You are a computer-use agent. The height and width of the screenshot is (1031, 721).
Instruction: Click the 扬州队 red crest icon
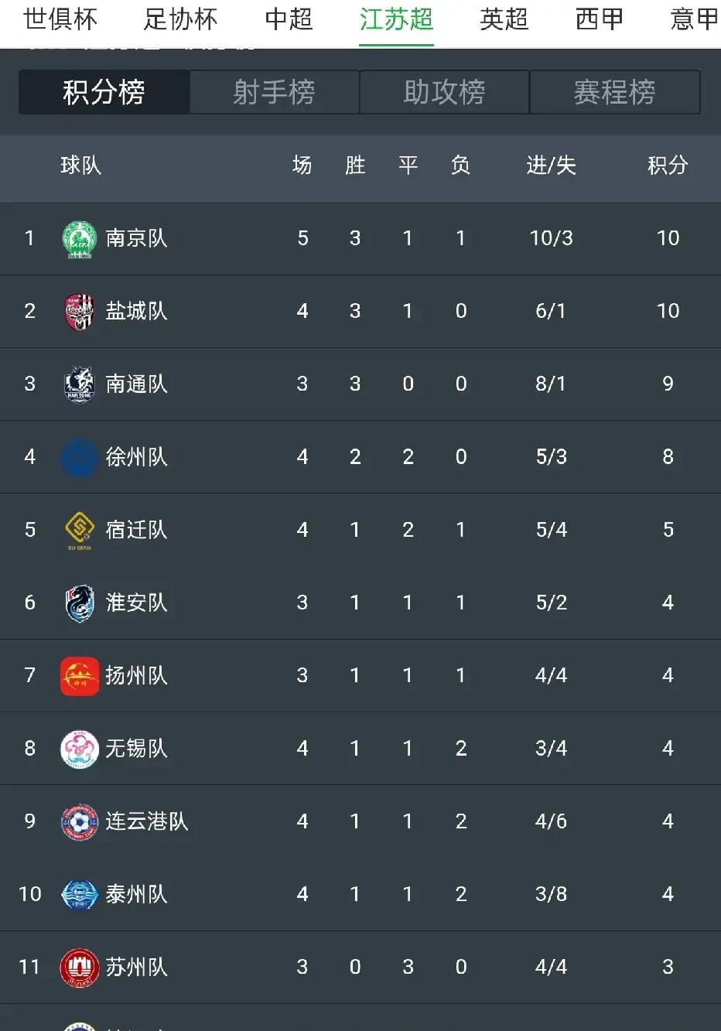(x=77, y=675)
